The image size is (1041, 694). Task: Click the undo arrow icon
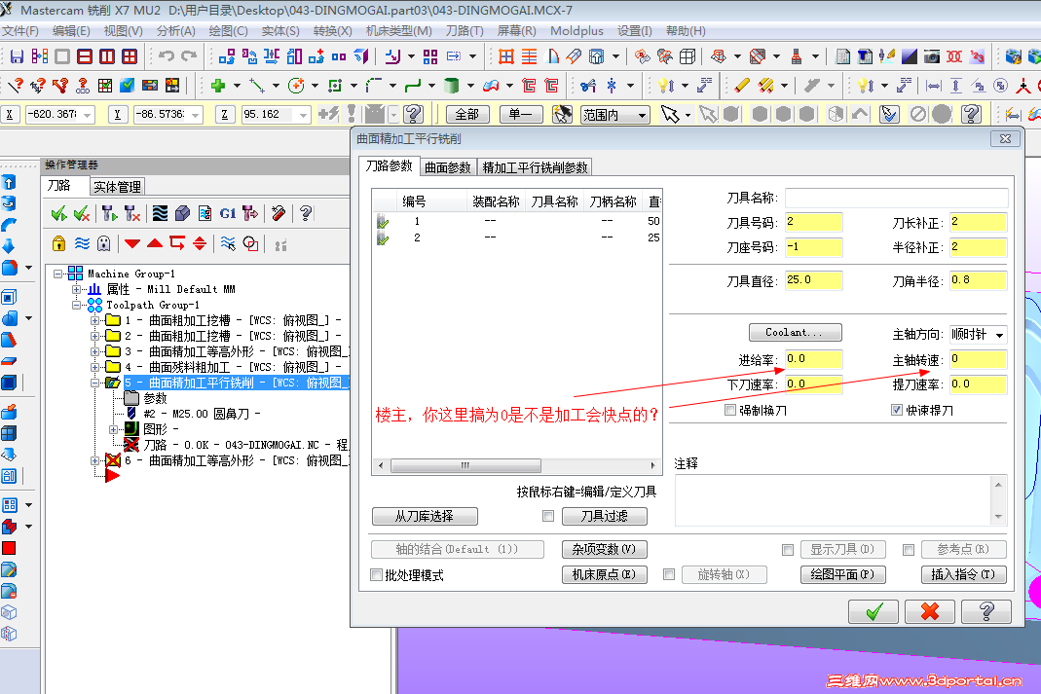tap(167, 56)
